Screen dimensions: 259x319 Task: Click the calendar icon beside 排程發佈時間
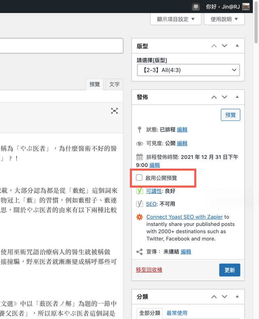coord(140,157)
